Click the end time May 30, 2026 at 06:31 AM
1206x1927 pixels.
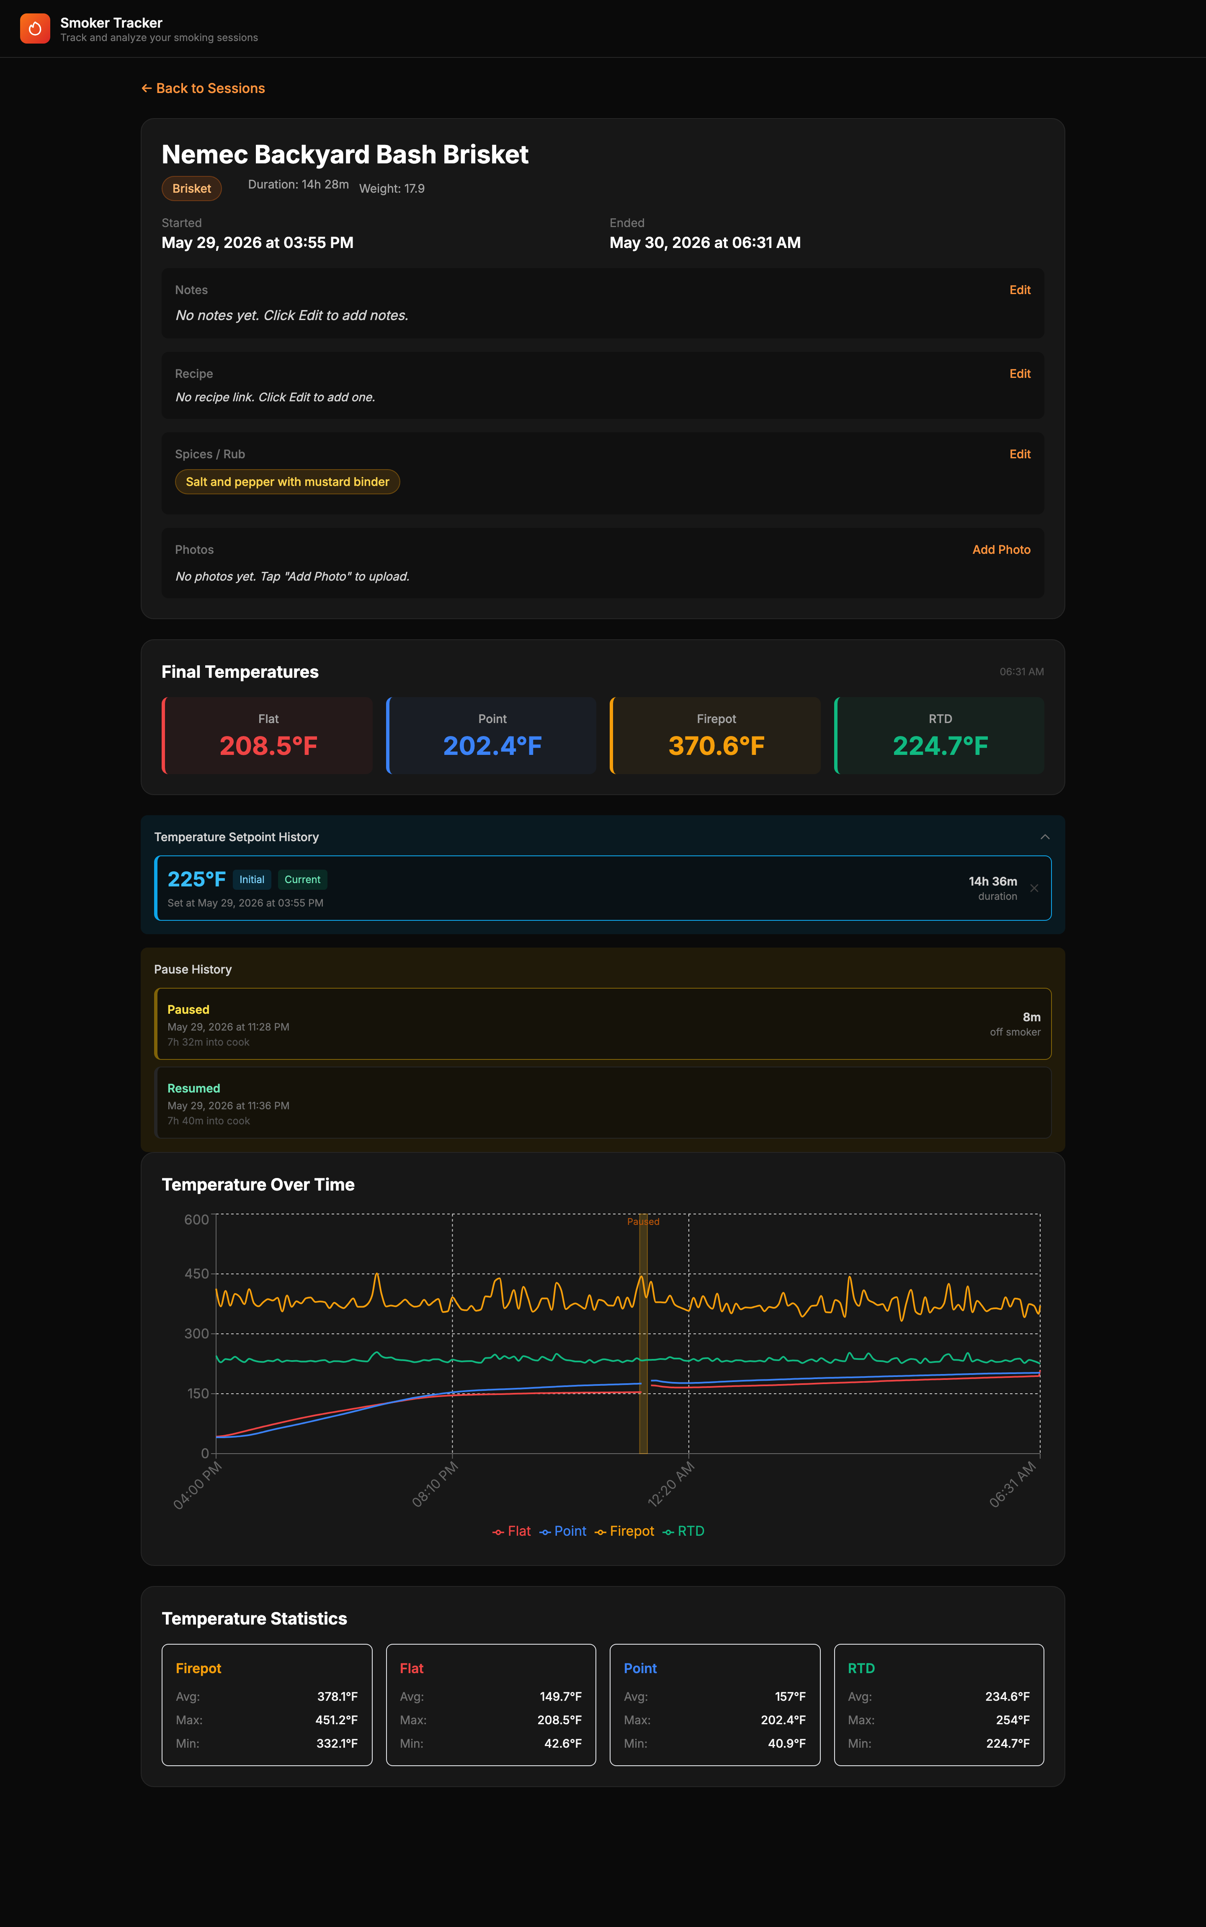pyautogui.click(x=705, y=243)
